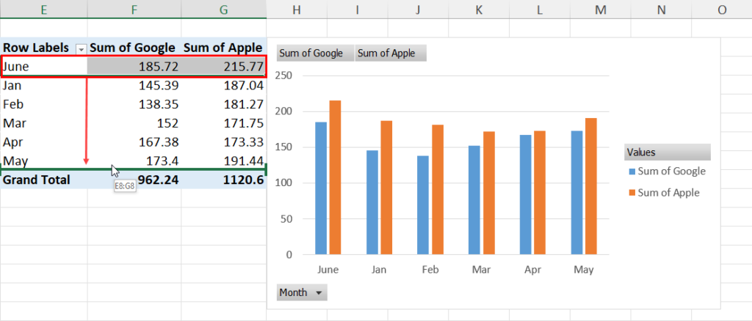Select column header I
Image resolution: width=752 pixels, height=321 pixels.
click(358, 9)
